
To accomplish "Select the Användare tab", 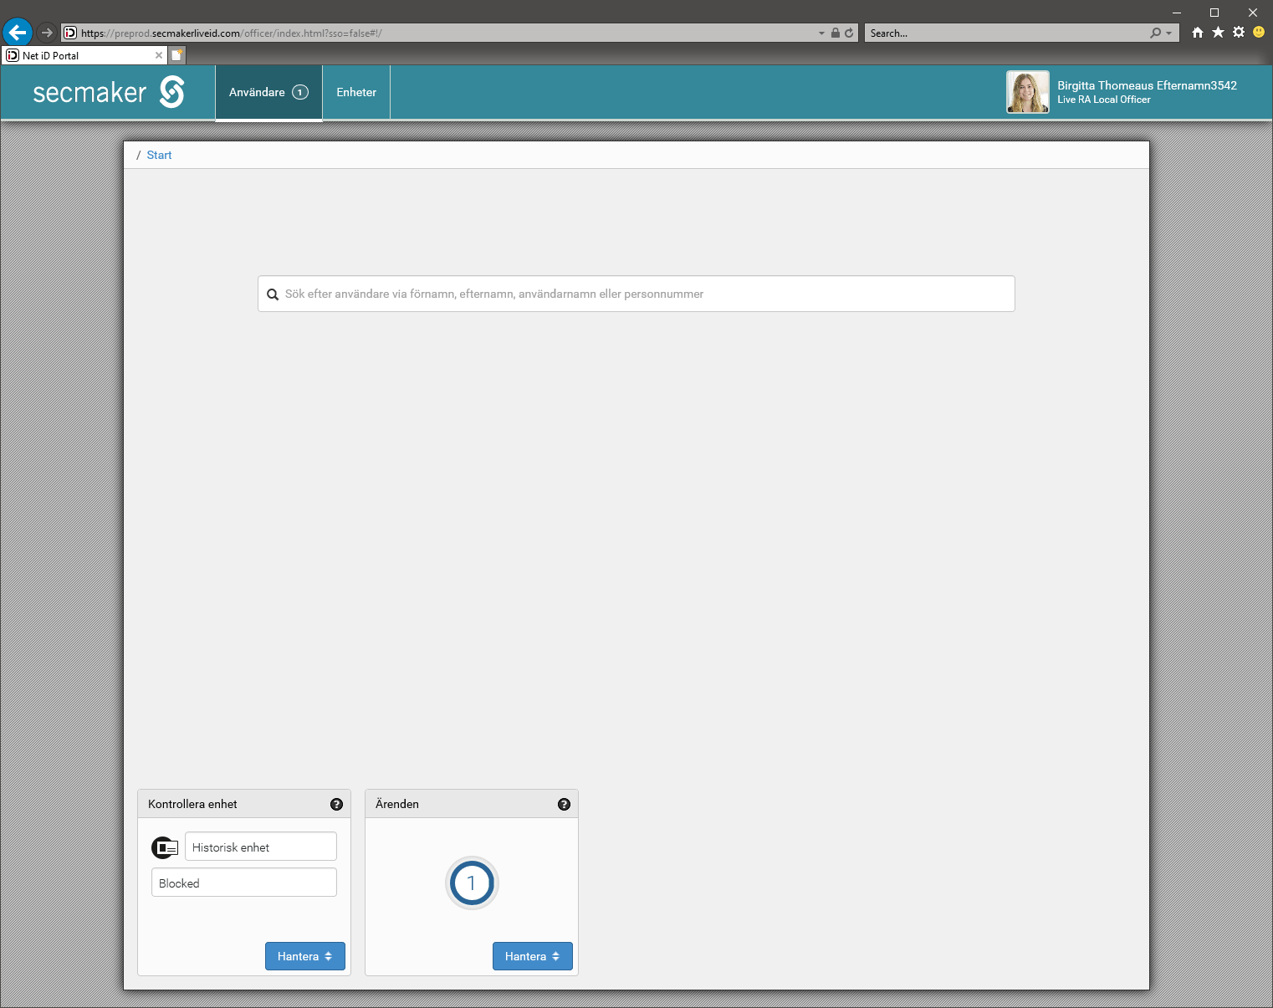I will pos(268,92).
